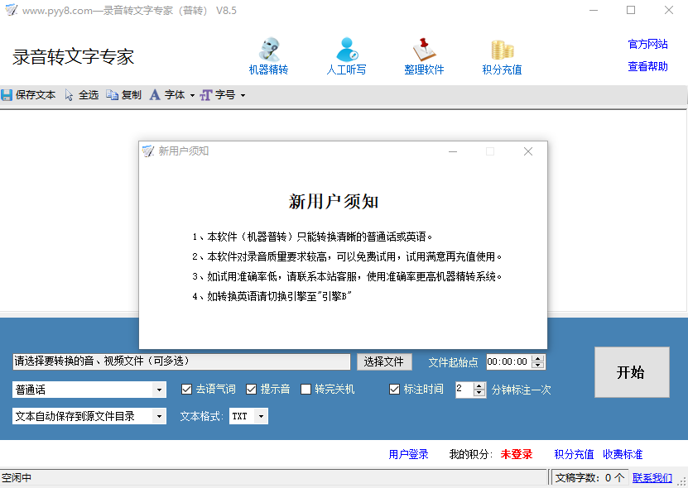Open the 官方网站 link
Screen dimensions: 688x488
pos(647,44)
